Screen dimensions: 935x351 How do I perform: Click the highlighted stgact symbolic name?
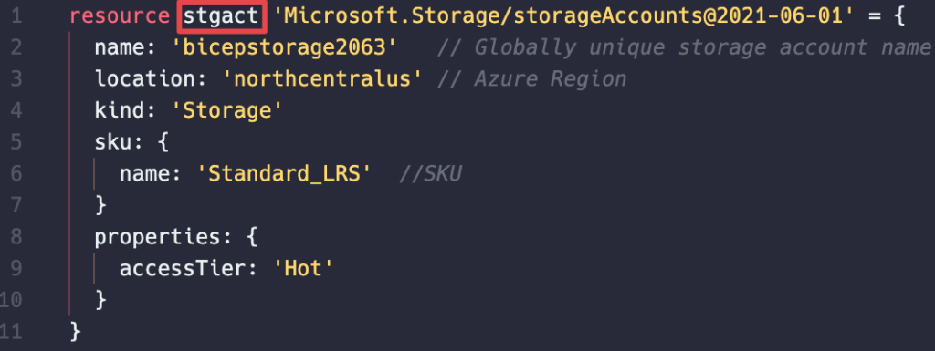220,16
